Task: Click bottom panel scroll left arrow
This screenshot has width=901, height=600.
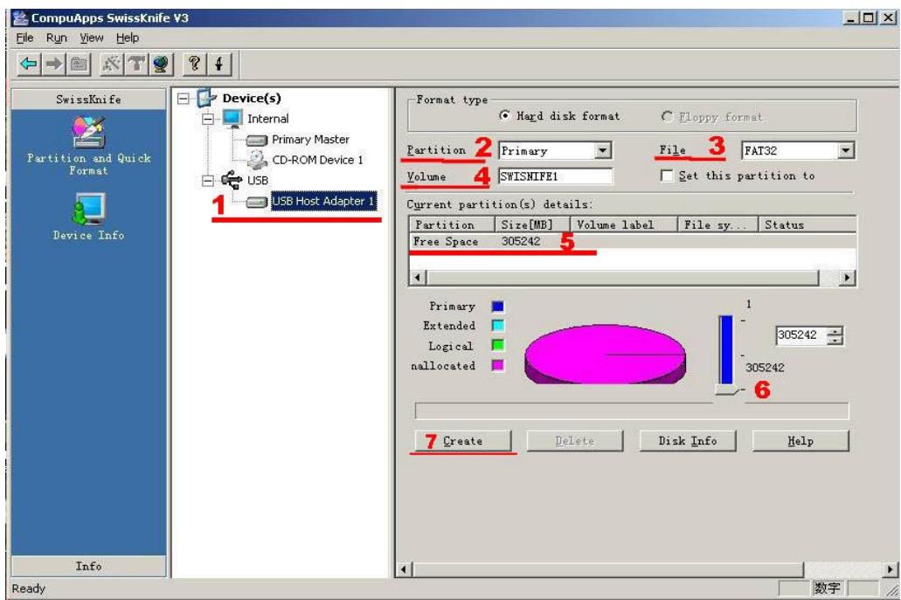Action: coord(404,569)
